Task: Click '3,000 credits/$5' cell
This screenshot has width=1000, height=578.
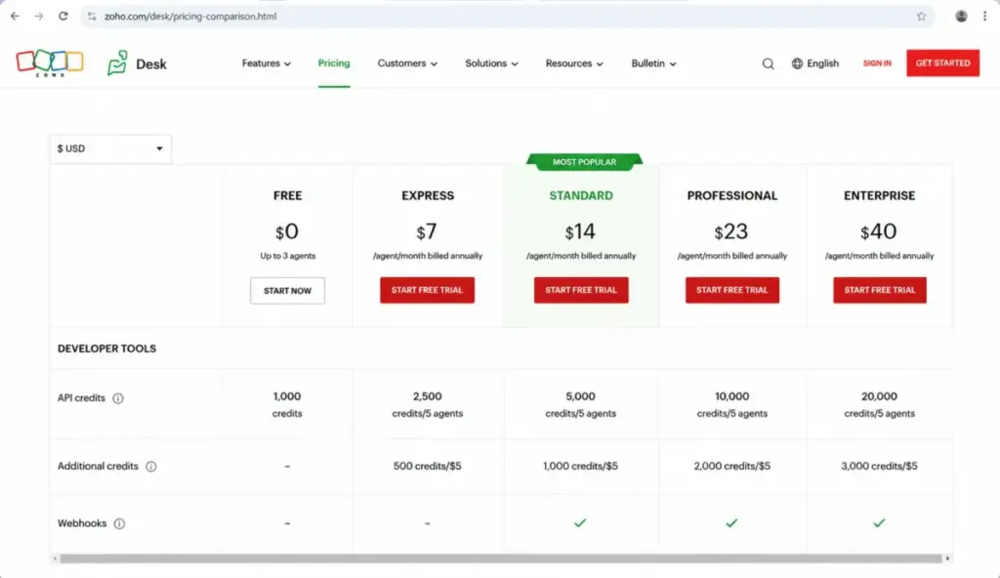Action: point(880,466)
